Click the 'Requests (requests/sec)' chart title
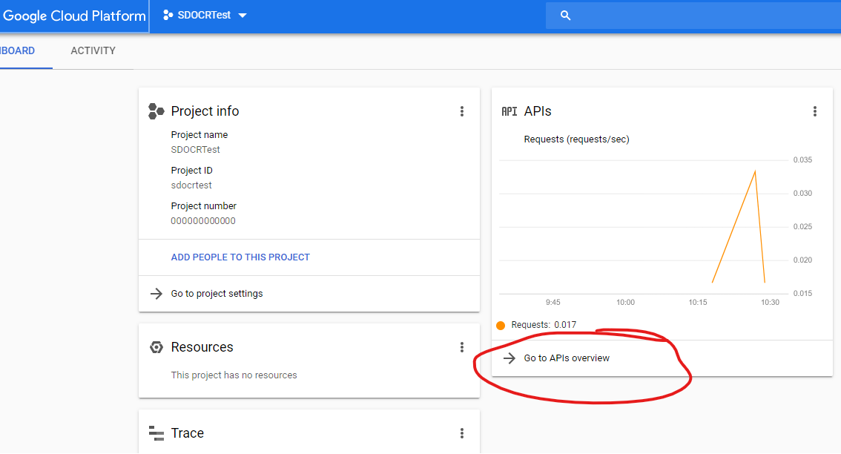Image resolution: width=841 pixels, height=454 pixels. pos(576,139)
